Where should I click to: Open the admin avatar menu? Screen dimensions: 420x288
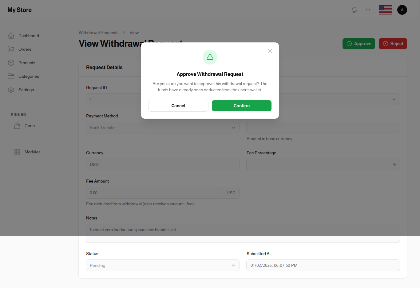[402, 10]
